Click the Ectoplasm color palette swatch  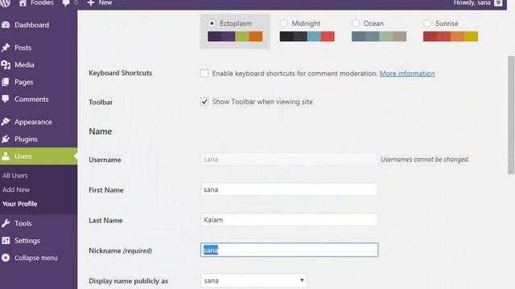pyautogui.click(x=235, y=36)
